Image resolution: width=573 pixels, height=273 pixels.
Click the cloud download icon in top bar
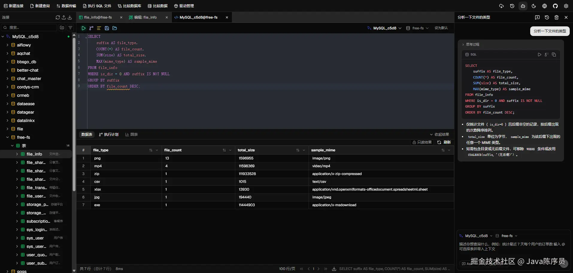pos(501,6)
